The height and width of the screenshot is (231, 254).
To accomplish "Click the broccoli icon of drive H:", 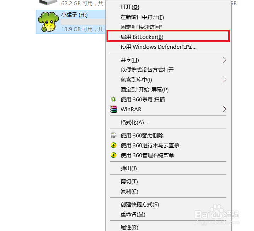I will tap(48, 22).
